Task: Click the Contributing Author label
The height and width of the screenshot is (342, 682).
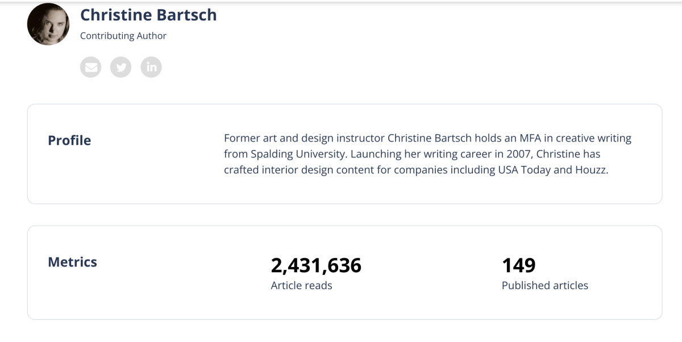Action: click(123, 36)
